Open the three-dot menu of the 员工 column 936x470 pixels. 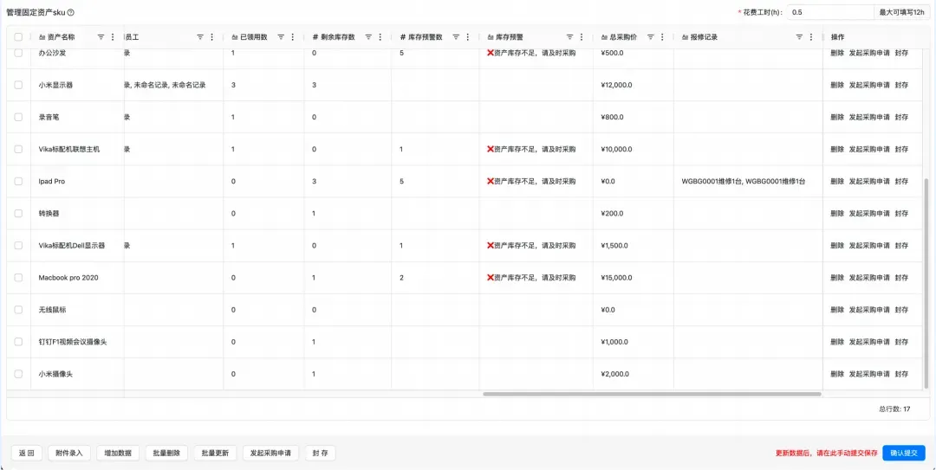[212, 37]
